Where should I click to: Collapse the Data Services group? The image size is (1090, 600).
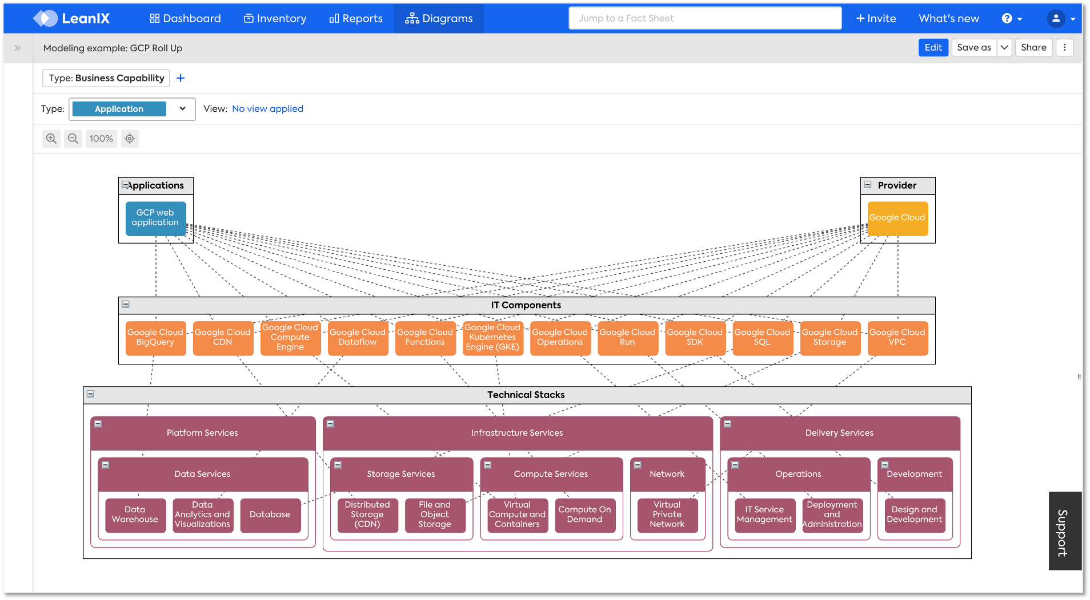pyautogui.click(x=106, y=465)
